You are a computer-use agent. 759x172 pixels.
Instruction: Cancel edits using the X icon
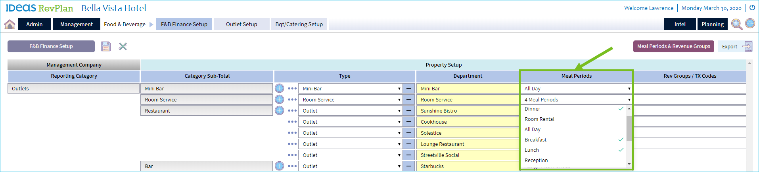123,46
